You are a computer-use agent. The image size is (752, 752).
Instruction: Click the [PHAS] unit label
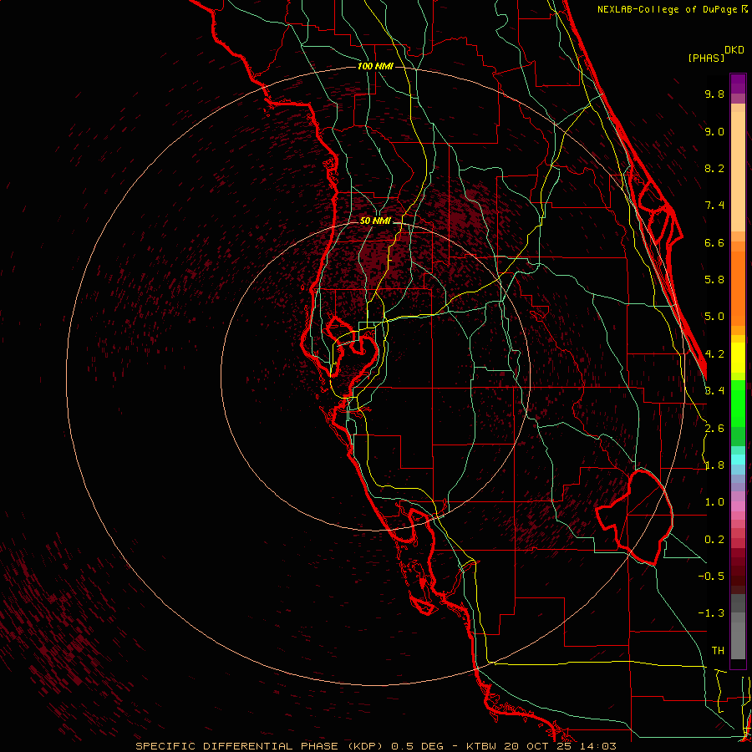706,58
